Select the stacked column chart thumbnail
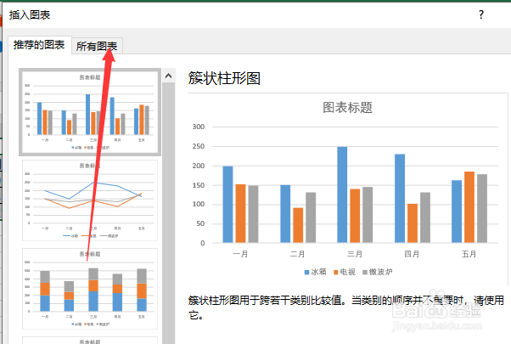 pos(90,289)
